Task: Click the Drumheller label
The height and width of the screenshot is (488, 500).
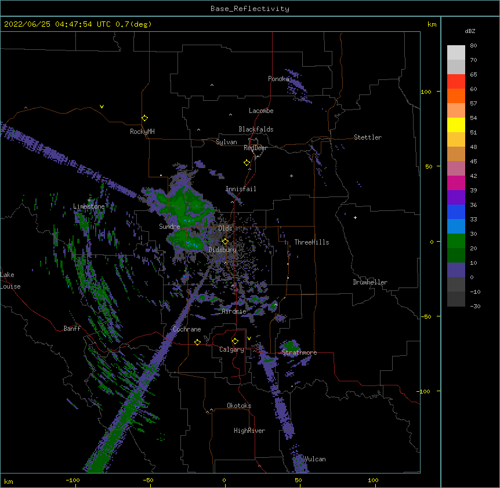Action: (x=370, y=282)
